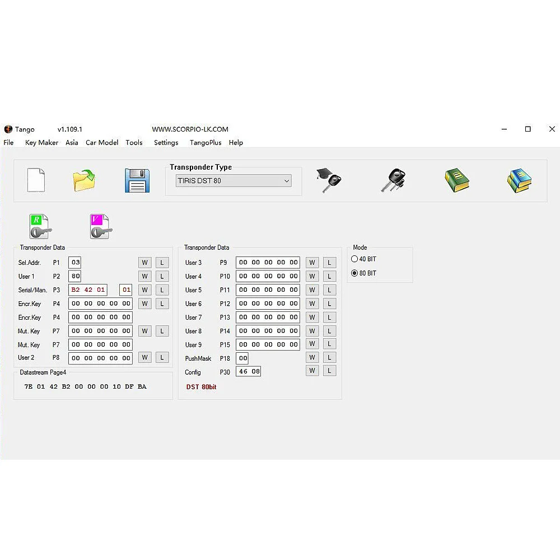Click the Tango application logo icon

pos(8,129)
